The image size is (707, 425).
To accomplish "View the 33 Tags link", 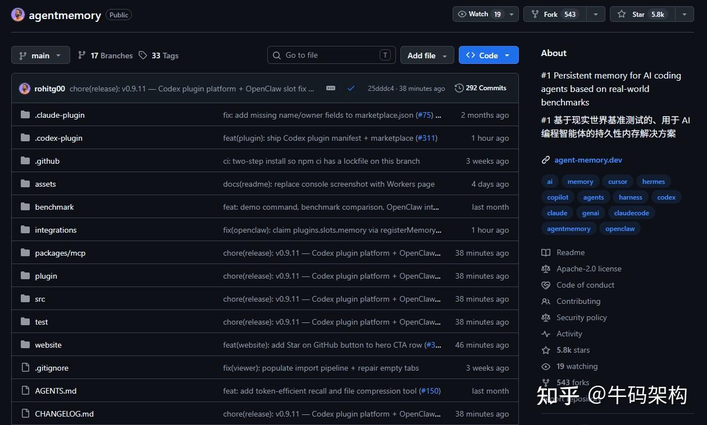I will (158, 56).
